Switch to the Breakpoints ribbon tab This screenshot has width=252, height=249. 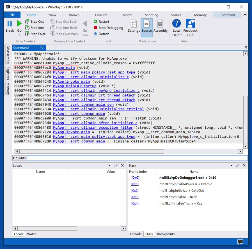(x=75, y=15)
